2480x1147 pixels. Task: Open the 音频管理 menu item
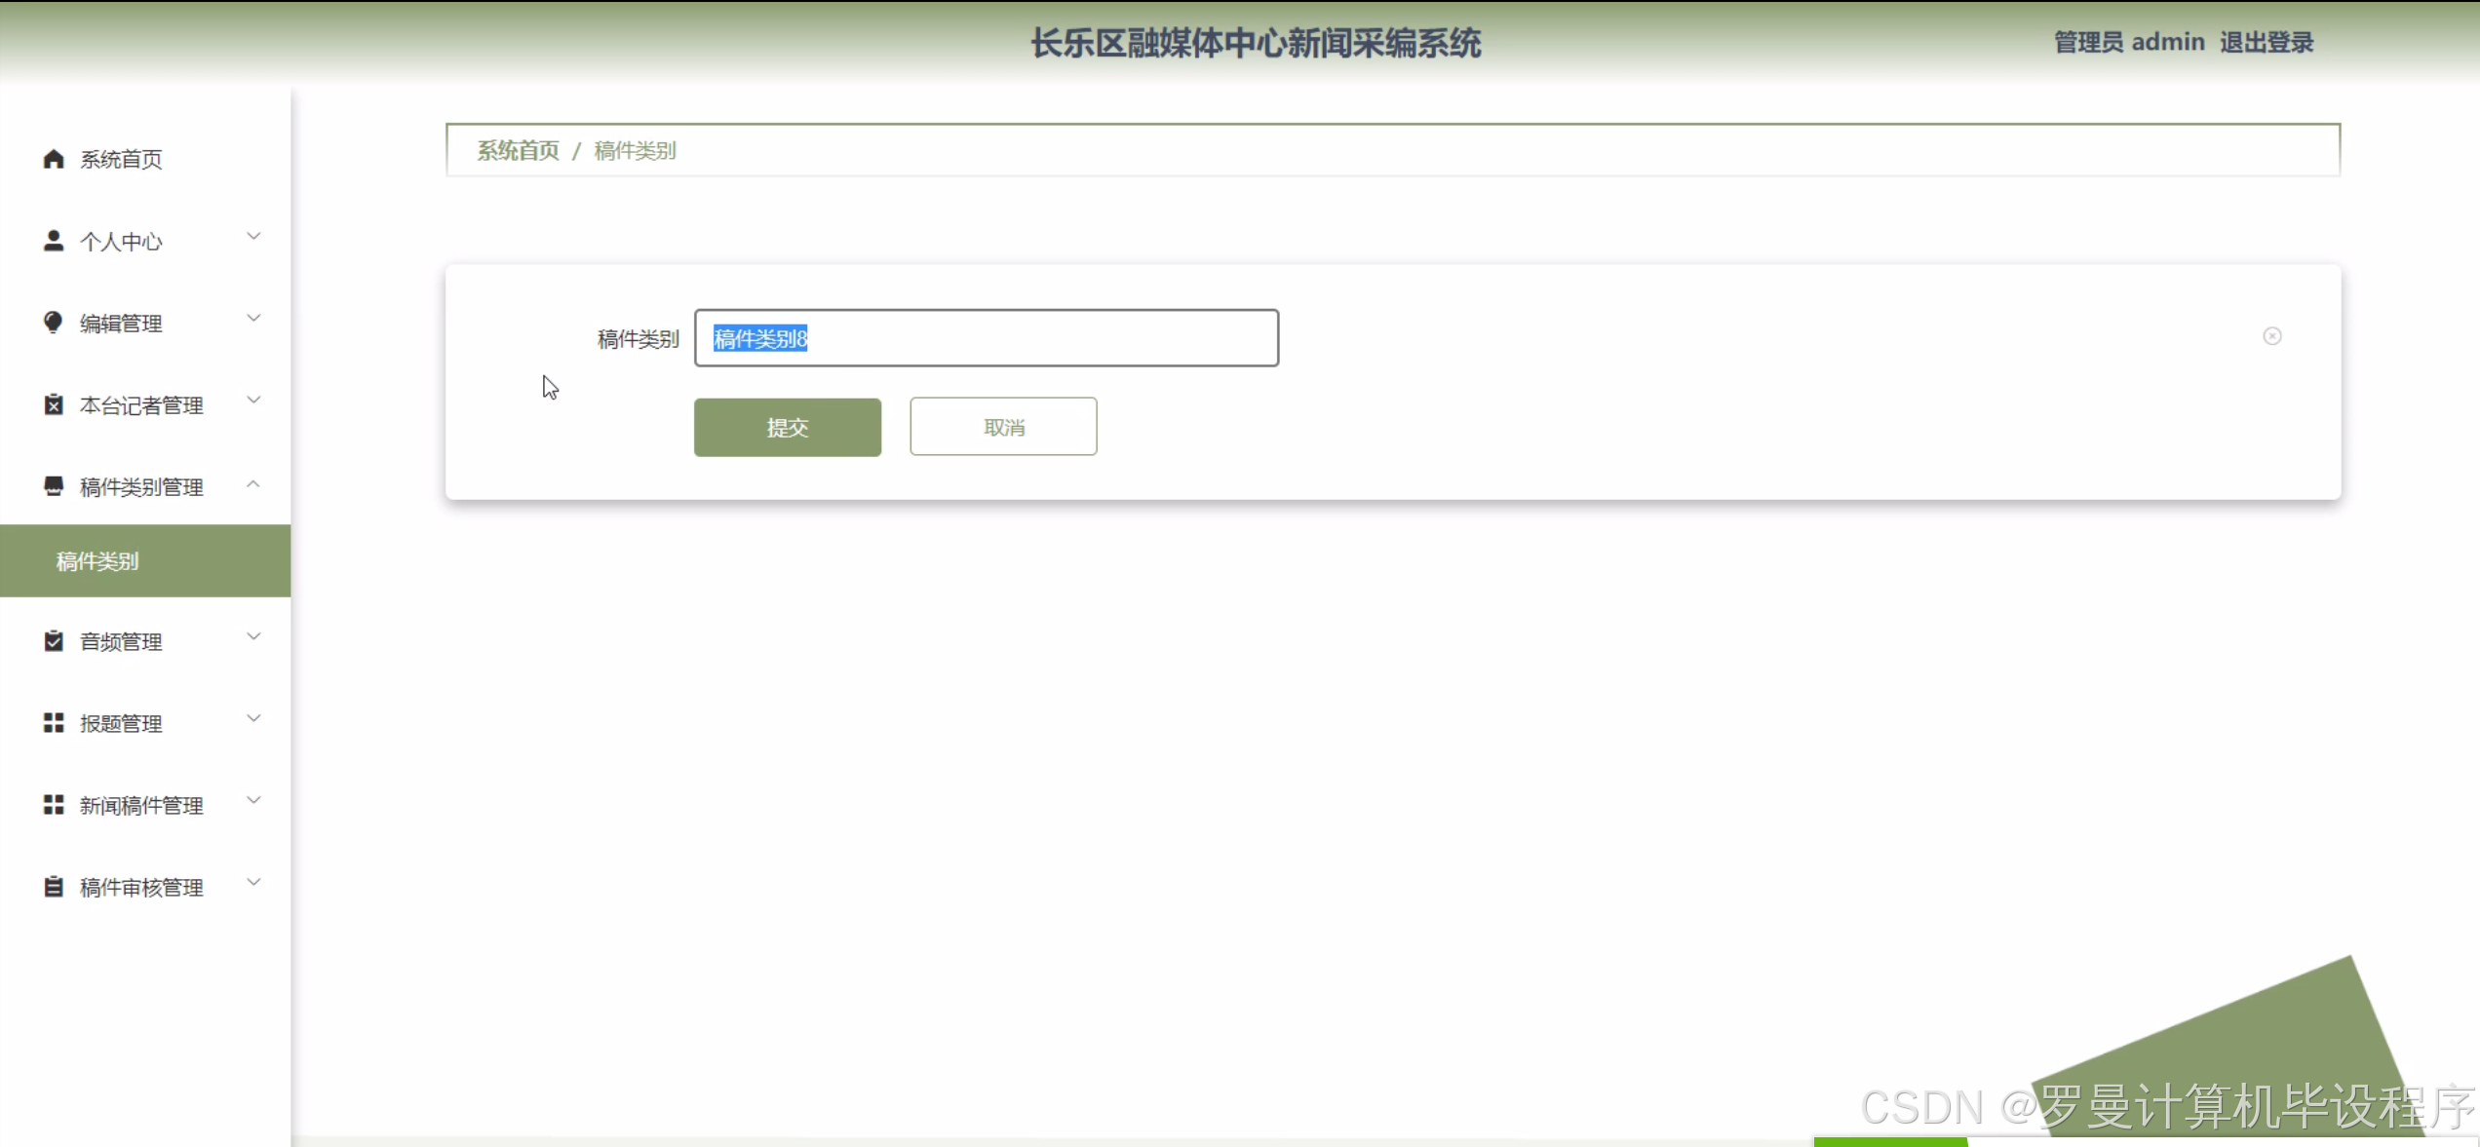click(x=121, y=641)
